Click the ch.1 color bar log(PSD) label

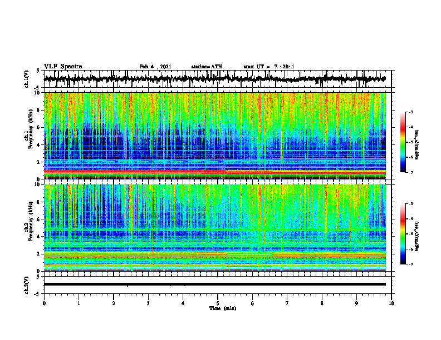point(417,145)
